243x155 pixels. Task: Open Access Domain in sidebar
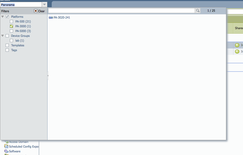pos(19,142)
